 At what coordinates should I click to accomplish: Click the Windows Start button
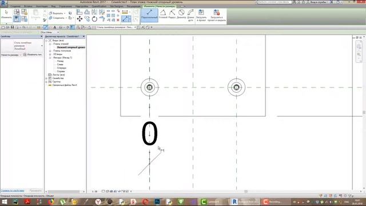pyautogui.click(x=5, y=201)
